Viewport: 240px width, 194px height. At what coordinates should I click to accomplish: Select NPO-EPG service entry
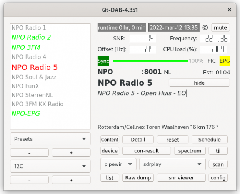tap(26, 113)
